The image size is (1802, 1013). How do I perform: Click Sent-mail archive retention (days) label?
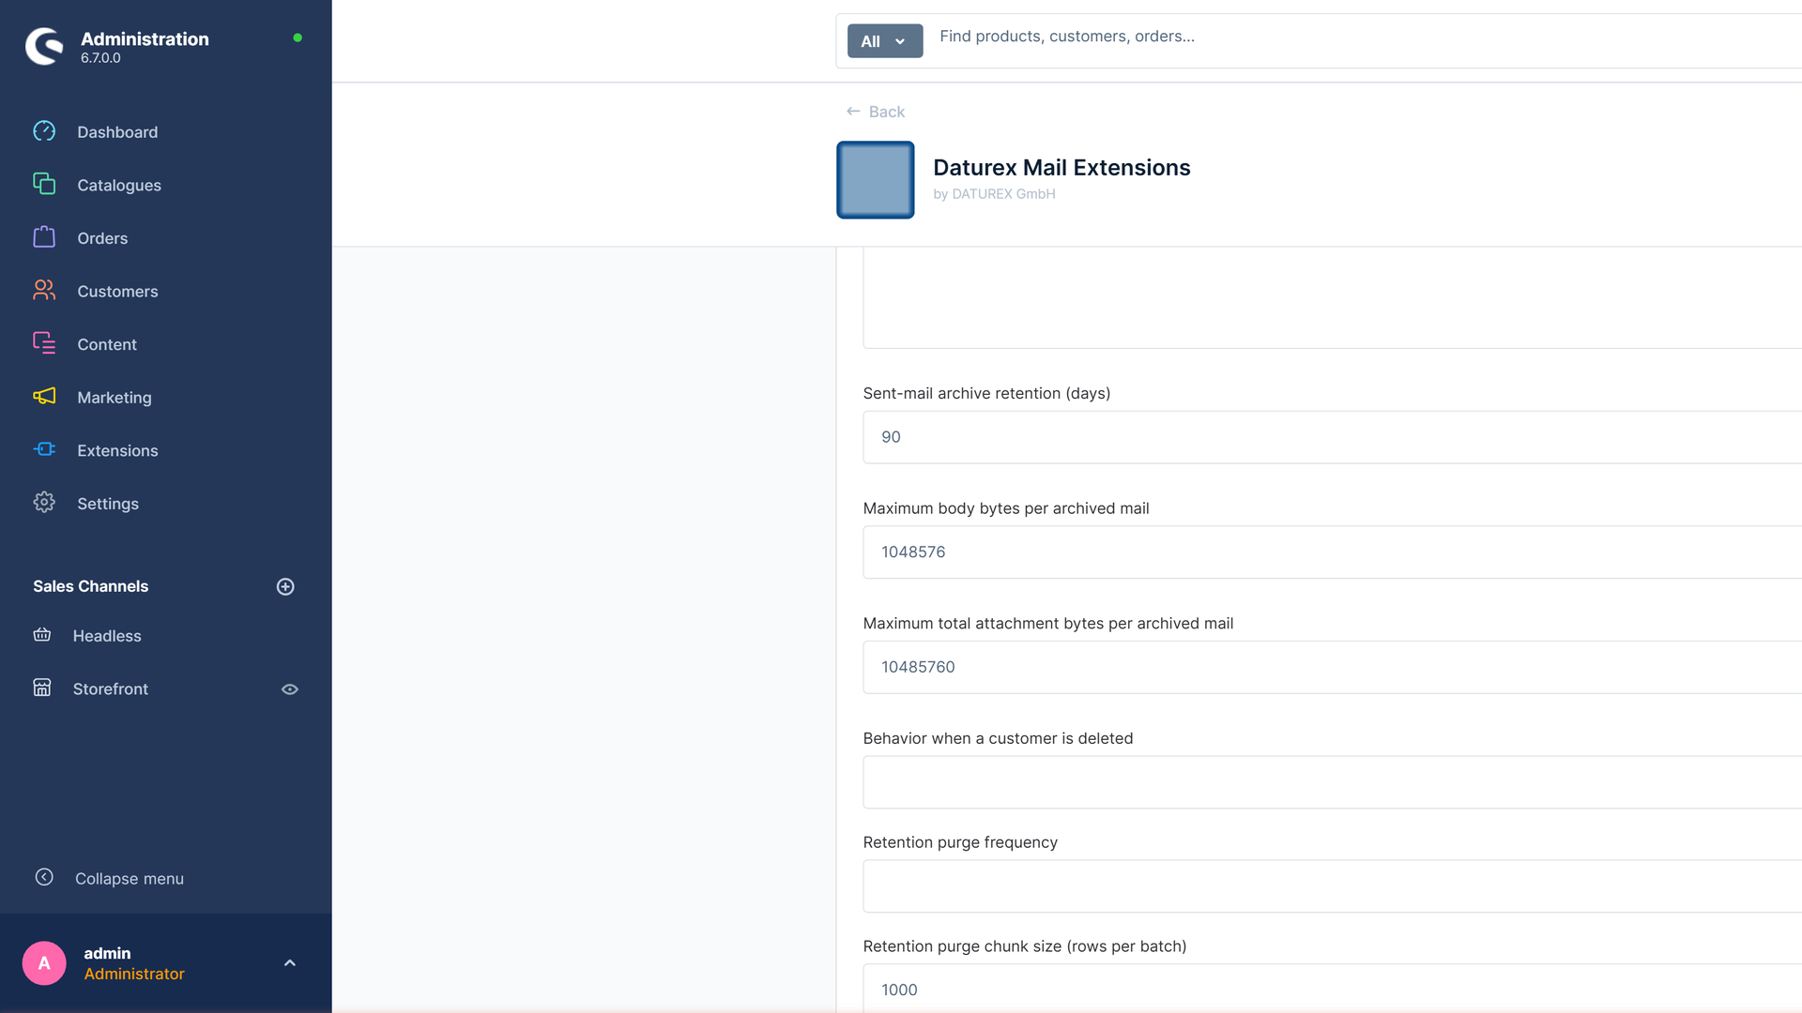coord(986,393)
